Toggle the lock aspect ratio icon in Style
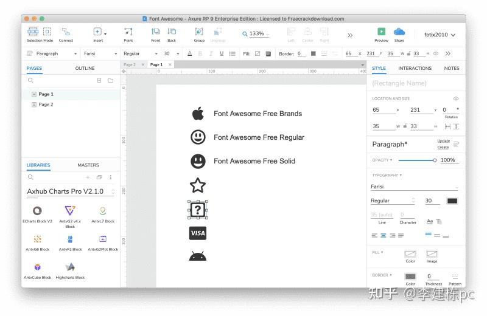This screenshot has width=487, height=316. 405,126
